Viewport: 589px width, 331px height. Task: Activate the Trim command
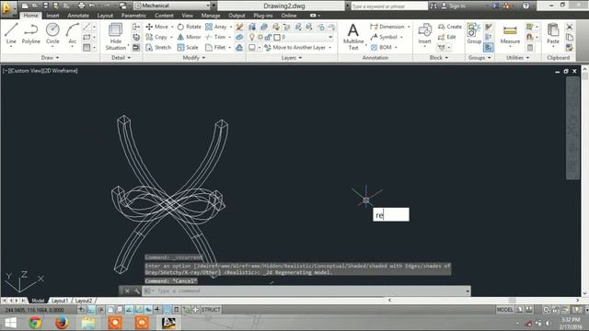tap(215, 37)
